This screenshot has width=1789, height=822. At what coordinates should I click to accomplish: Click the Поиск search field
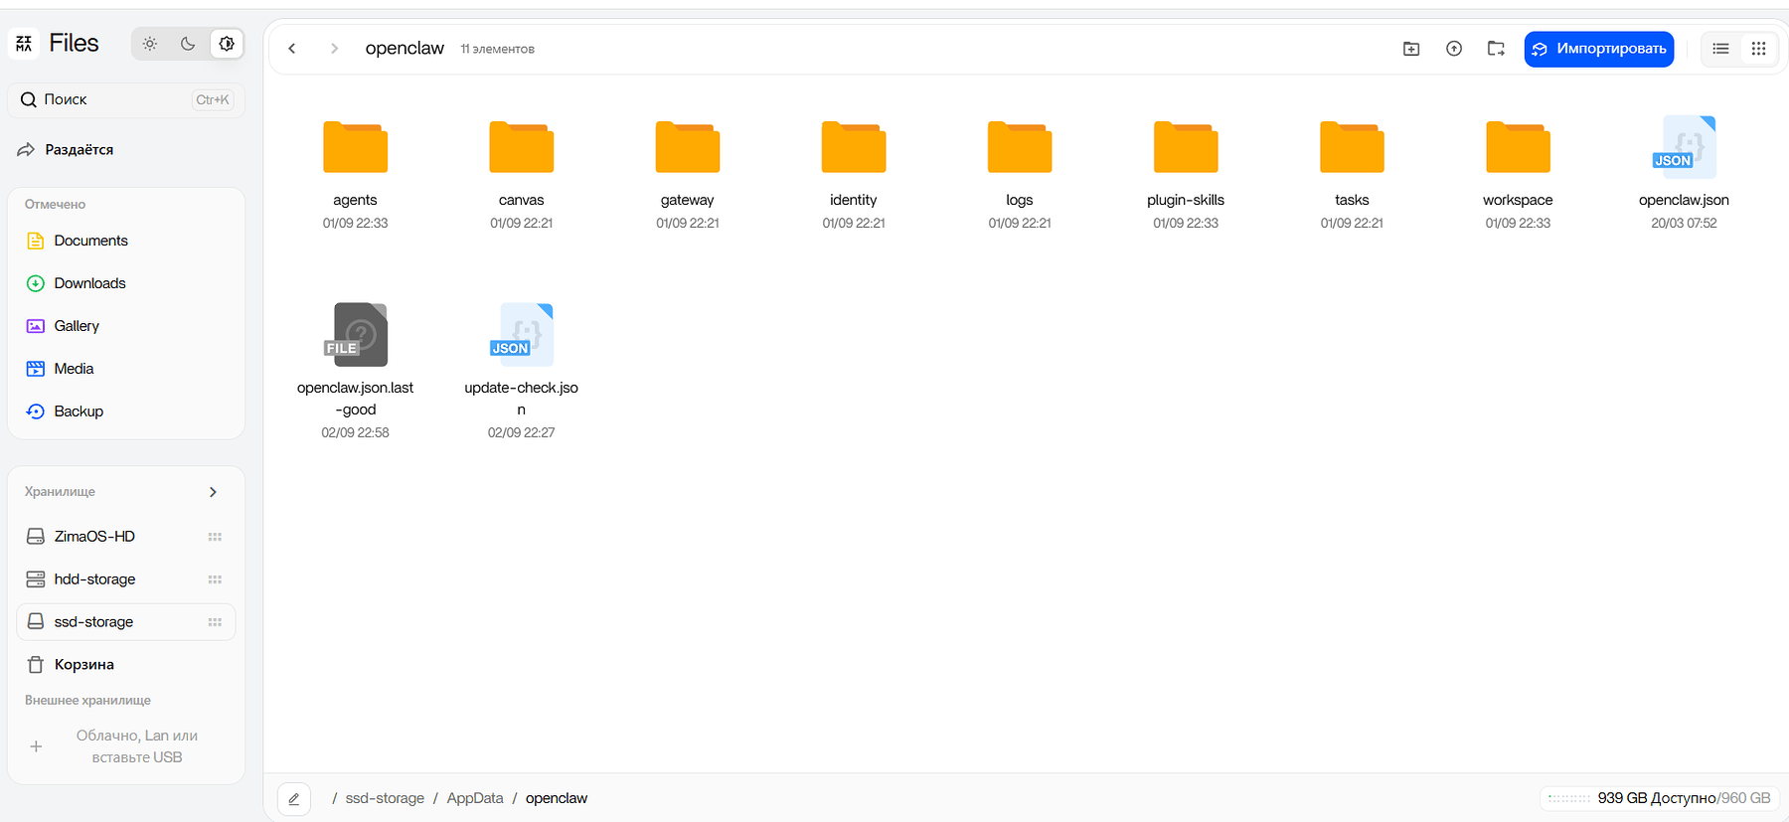[x=126, y=99]
